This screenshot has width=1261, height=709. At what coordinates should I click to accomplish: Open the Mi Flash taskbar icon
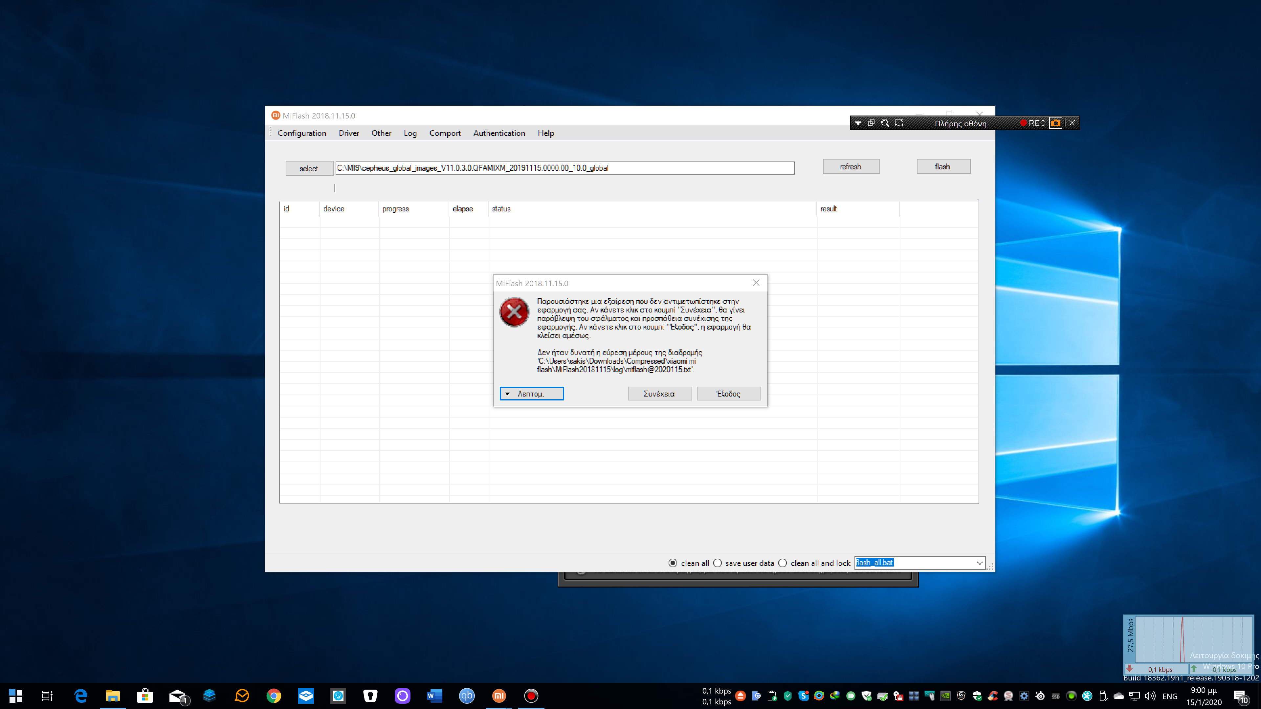pyautogui.click(x=499, y=695)
